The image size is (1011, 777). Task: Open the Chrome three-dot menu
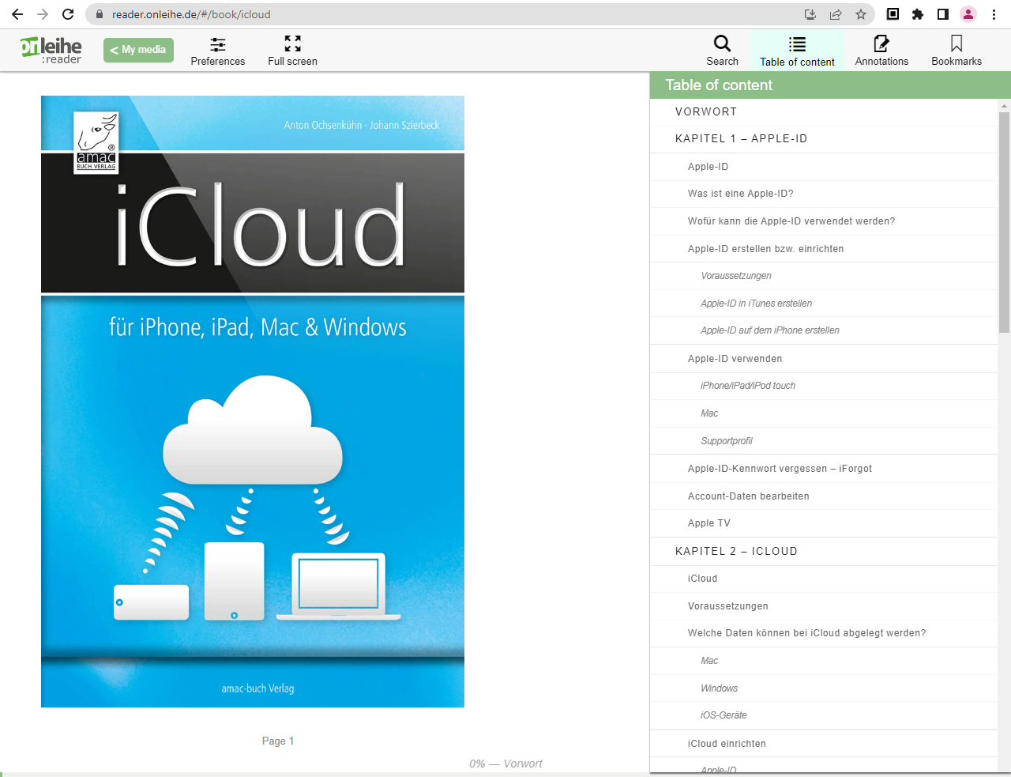(x=994, y=14)
